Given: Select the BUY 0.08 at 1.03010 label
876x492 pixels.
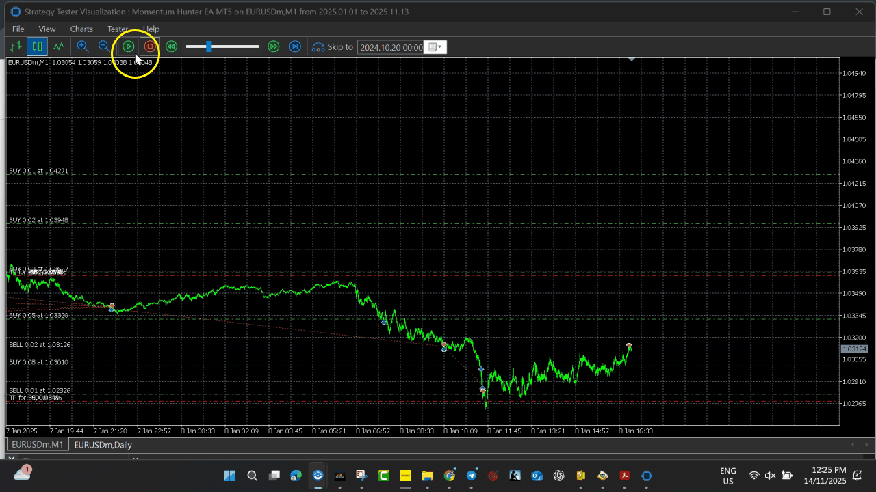Looking at the screenshot, I should pos(38,362).
